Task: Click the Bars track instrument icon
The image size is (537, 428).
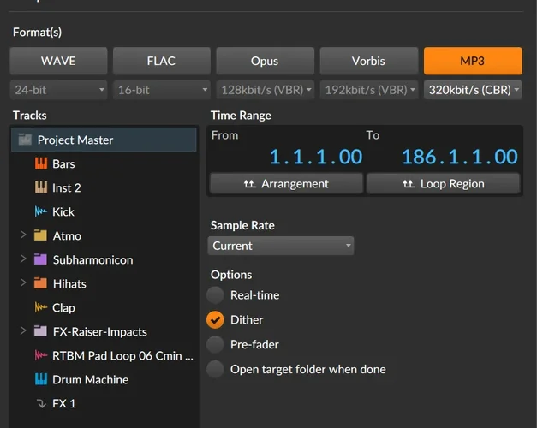Action: (41, 163)
